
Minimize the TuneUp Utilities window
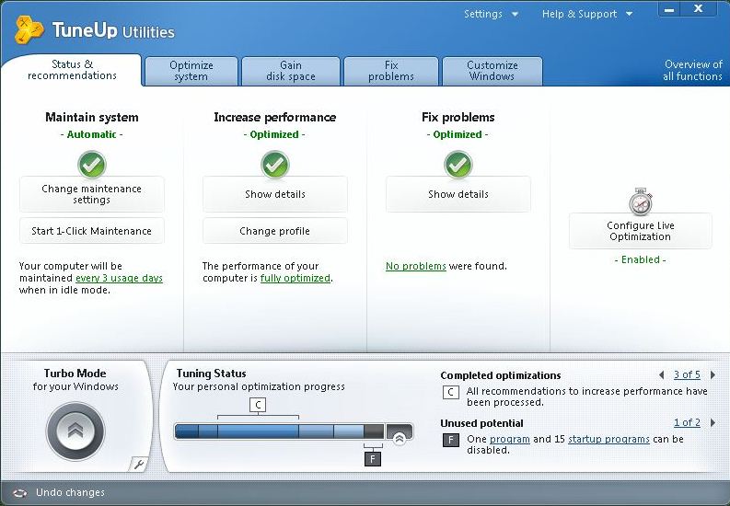coord(669,9)
